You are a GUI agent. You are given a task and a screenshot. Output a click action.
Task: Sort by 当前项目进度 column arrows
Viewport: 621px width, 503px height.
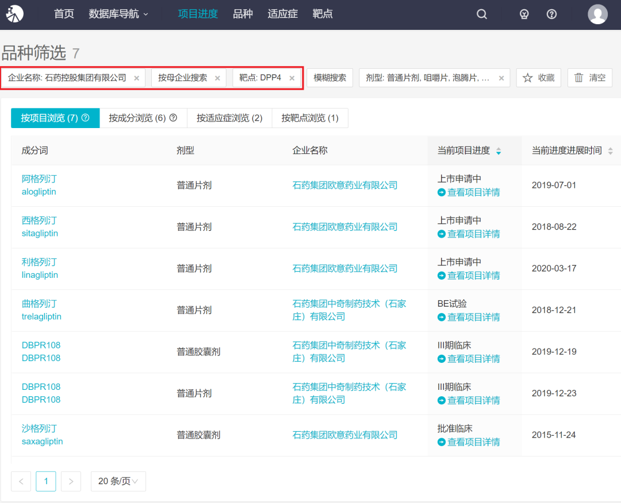tap(499, 150)
